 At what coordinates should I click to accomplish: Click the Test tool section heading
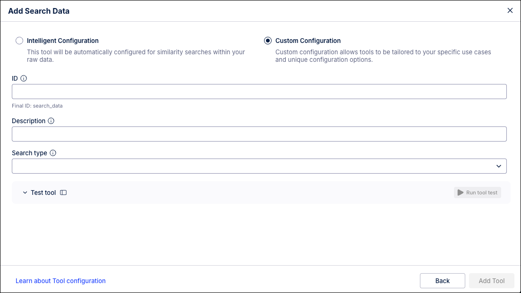point(43,193)
